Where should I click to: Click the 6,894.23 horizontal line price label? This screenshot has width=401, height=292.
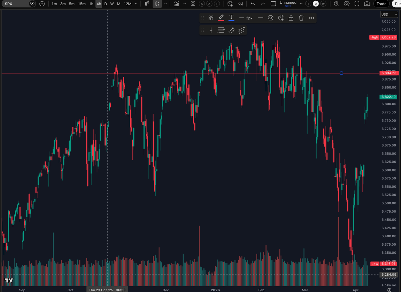388,73
